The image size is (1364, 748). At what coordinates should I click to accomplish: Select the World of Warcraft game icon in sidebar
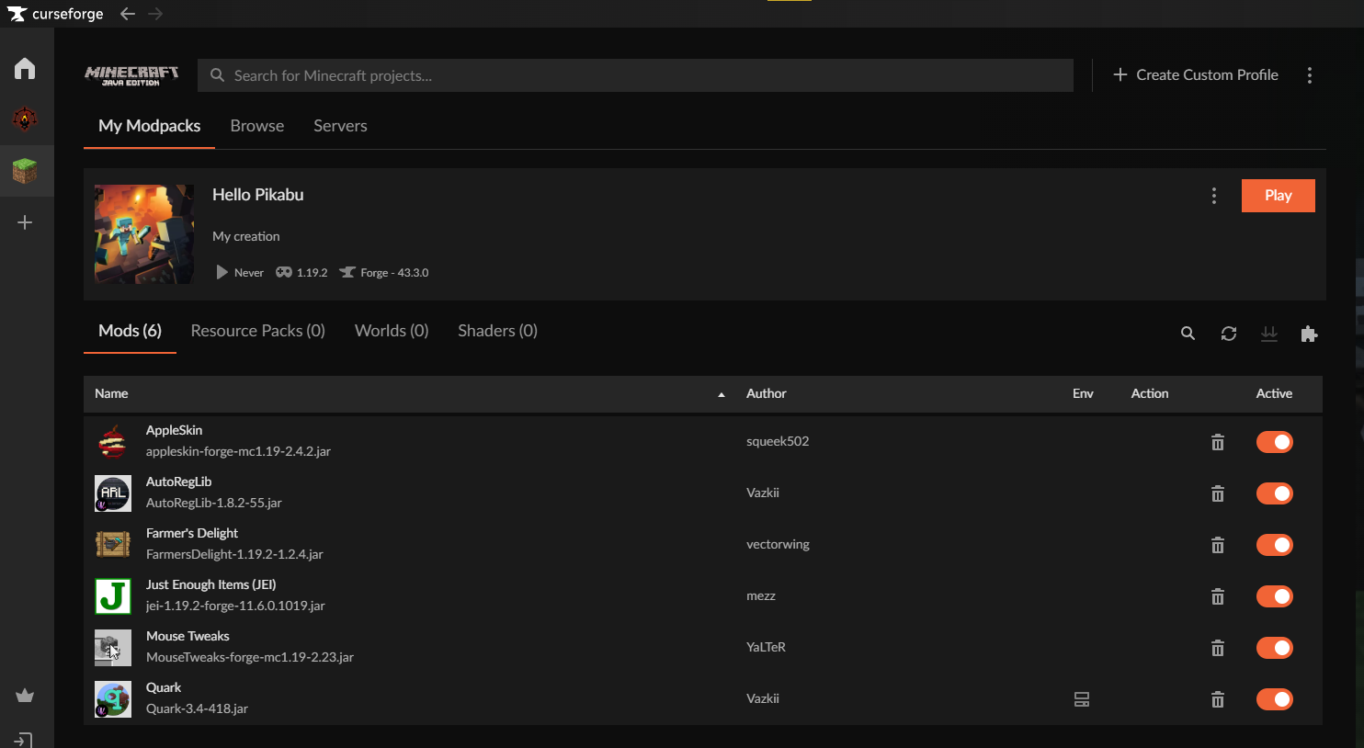pos(25,119)
